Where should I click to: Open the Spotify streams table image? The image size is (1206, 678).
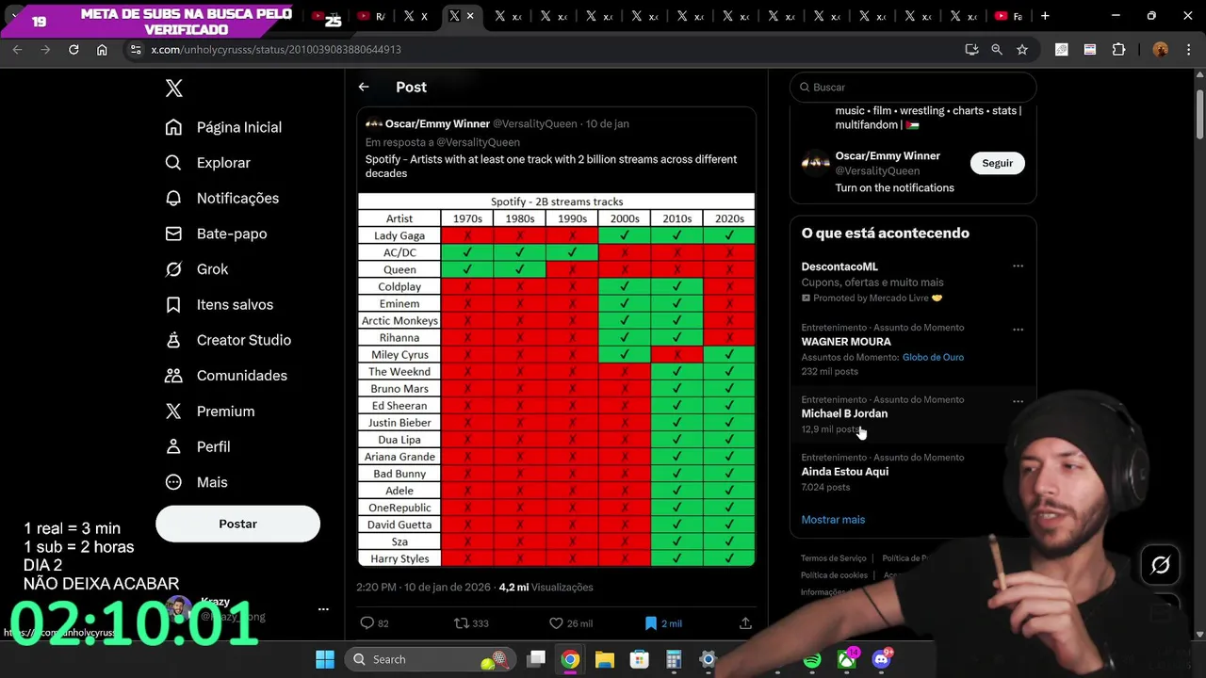(556, 379)
